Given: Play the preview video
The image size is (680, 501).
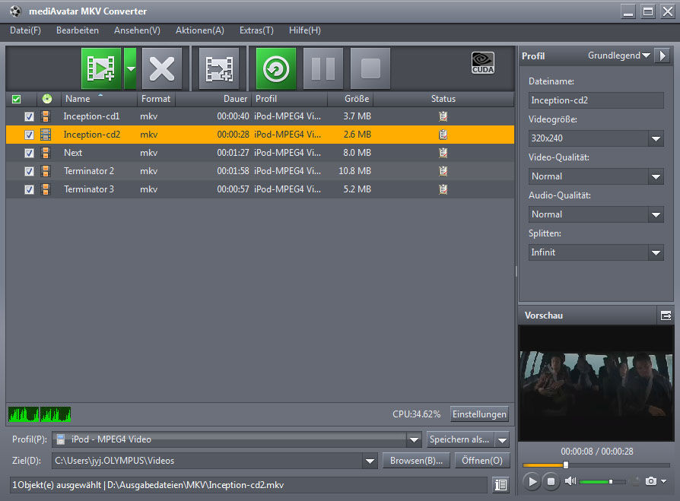Looking at the screenshot, I should point(532,481).
